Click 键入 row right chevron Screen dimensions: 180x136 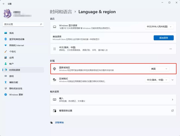pos(172,99)
